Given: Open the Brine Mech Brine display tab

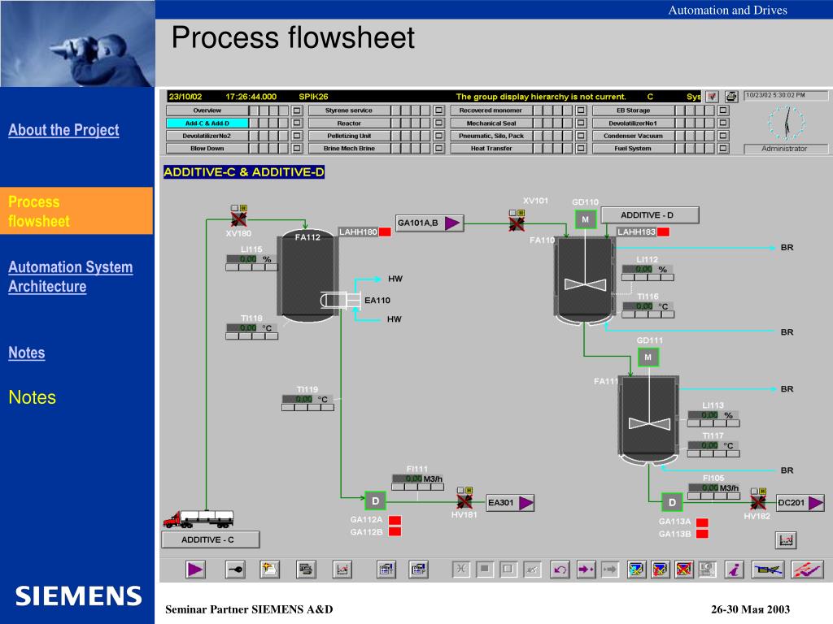Looking at the screenshot, I should point(349,149).
